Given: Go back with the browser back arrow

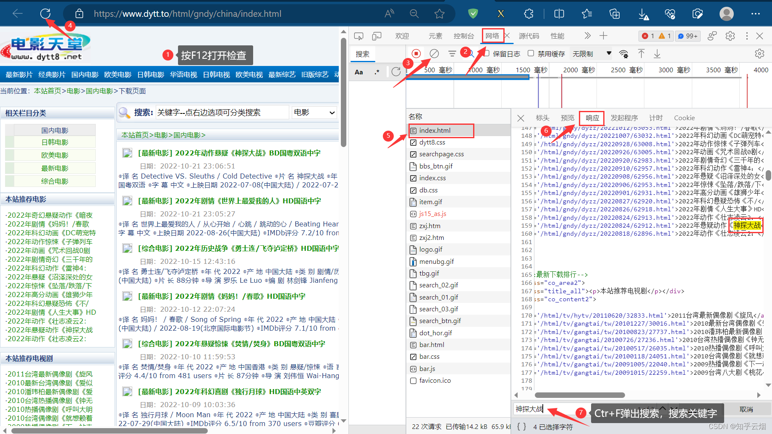Looking at the screenshot, I should [x=18, y=13].
